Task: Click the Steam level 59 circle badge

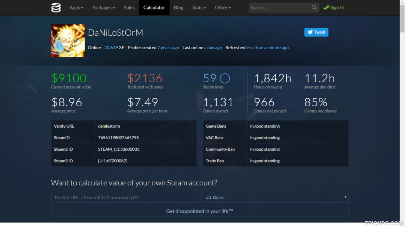Action: (225, 78)
